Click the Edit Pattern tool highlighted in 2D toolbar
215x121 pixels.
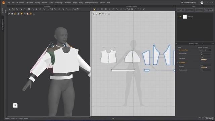(94, 9)
